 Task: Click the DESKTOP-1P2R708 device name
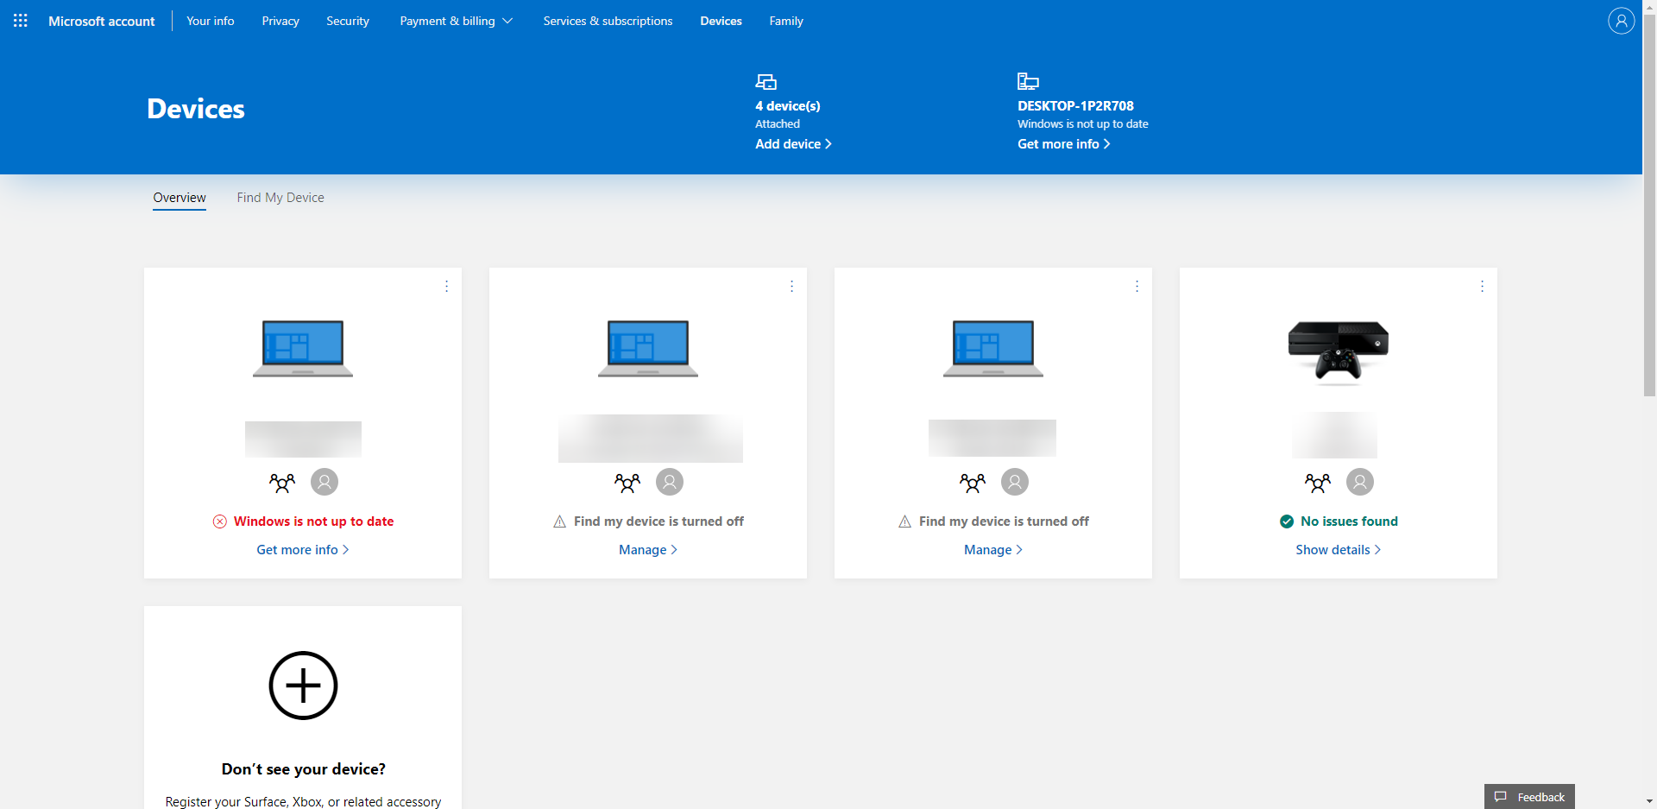[x=1075, y=106]
